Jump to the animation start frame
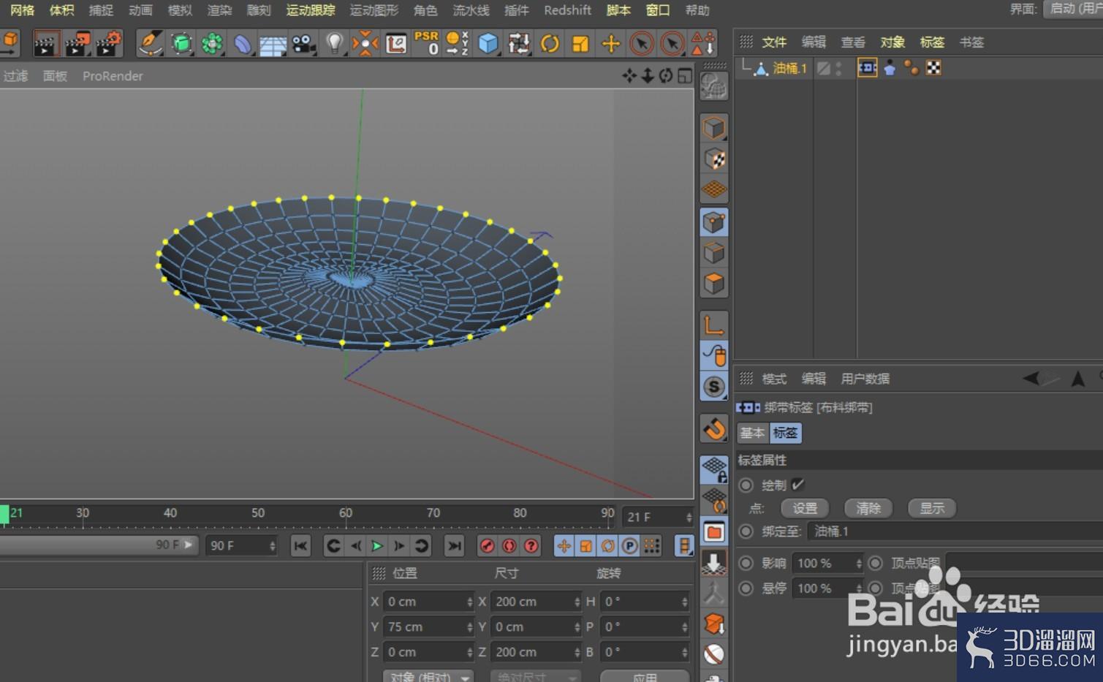This screenshot has height=682, width=1103. (x=300, y=546)
